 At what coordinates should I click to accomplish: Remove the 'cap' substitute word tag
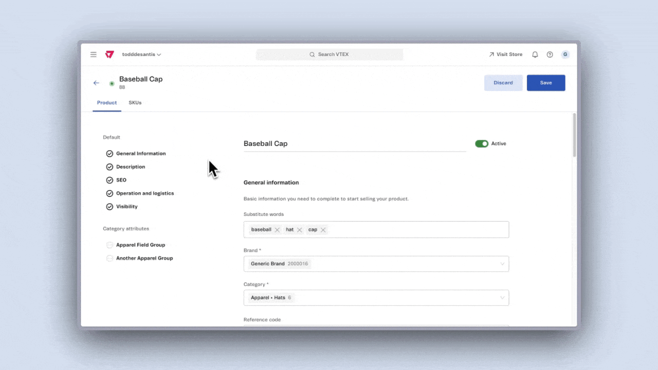click(323, 230)
